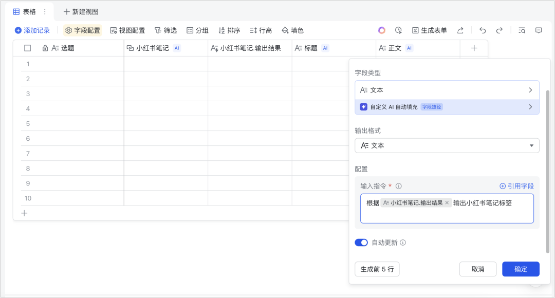555x298 pixels.
Task: Expand the 文本 field type chevron
Action: [530, 90]
